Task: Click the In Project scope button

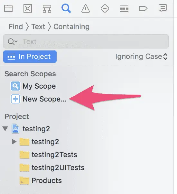Action: coord(30,57)
